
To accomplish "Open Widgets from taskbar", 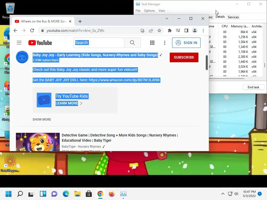I will [43, 194].
